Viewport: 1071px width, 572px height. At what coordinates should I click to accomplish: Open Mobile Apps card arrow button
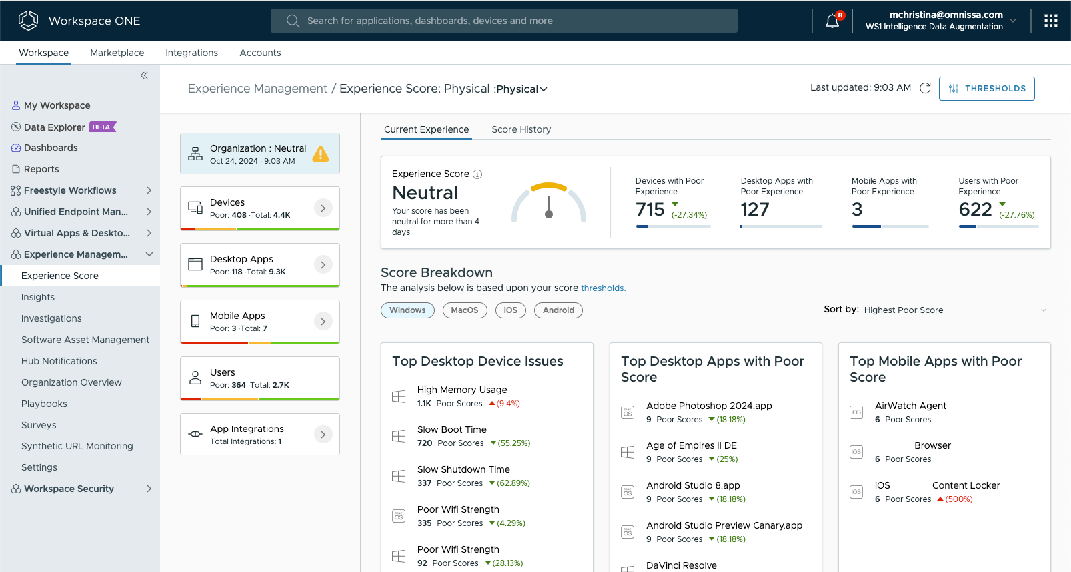coord(323,322)
